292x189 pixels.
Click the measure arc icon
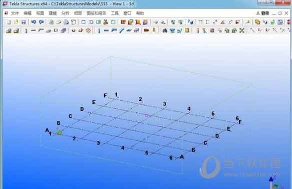coord(230,22)
